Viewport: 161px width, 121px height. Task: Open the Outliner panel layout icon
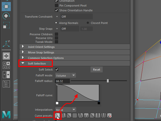coord(6,84)
